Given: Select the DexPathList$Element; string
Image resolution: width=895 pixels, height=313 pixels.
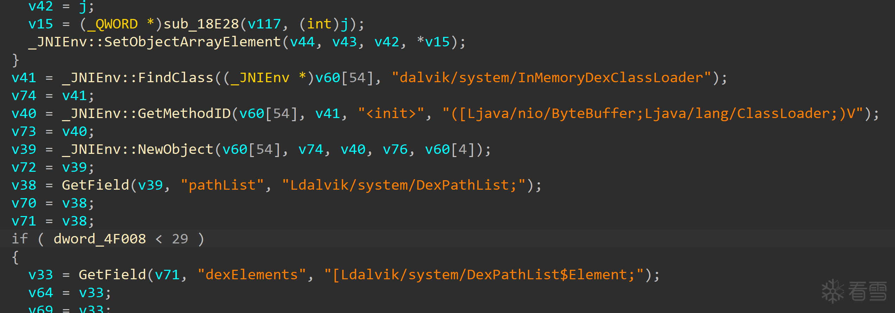Looking at the screenshot, I should coord(484,275).
